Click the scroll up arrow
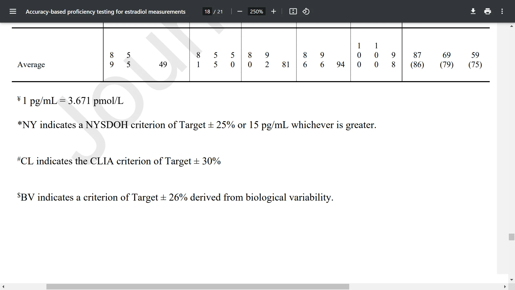The height and width of the screenshot is (290, 515). coord(512,26)
